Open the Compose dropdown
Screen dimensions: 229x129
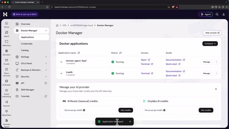click(x=210, y=44)
